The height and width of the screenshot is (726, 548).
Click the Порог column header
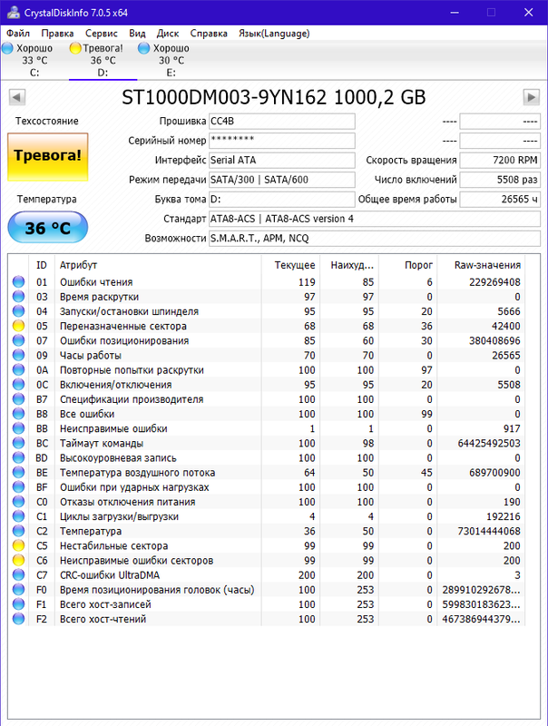click(x=407, y=265)
